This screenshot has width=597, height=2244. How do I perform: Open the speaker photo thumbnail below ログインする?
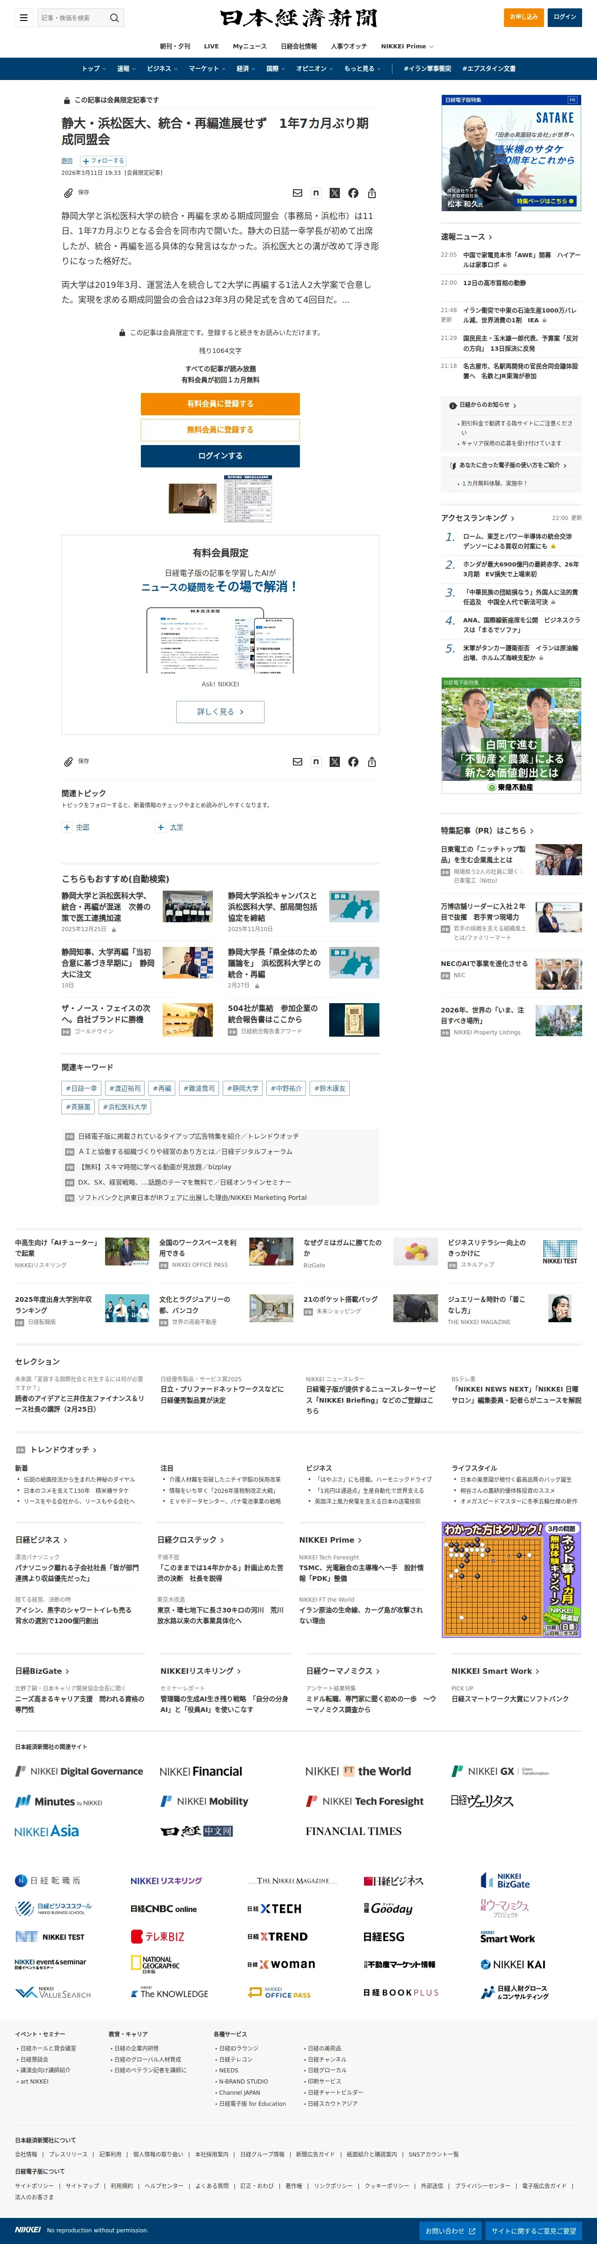coord(192,499)
